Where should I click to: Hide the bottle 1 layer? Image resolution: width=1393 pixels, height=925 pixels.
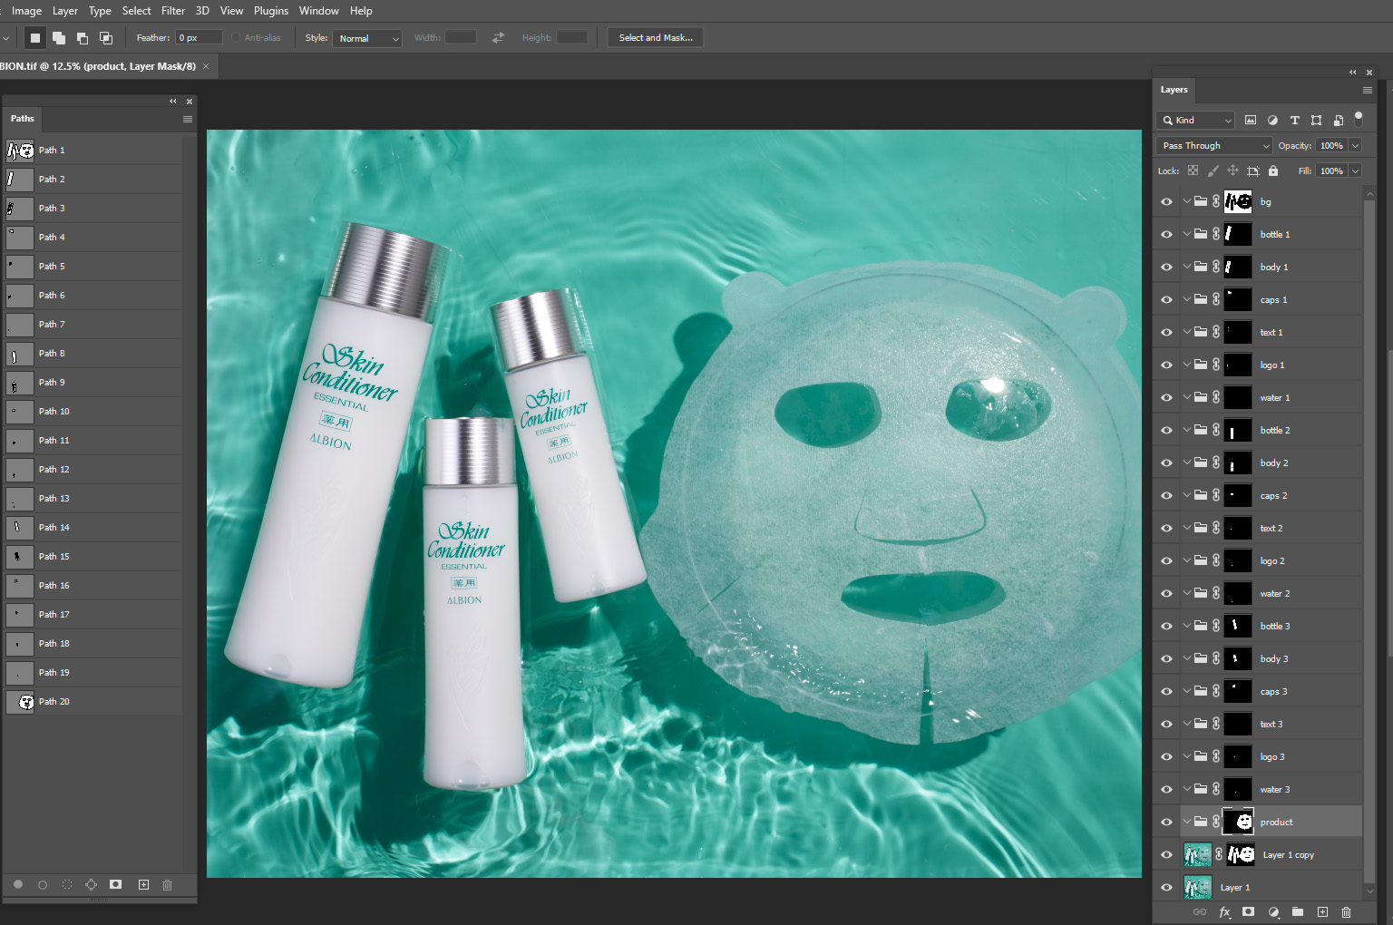click(x=1166, y=233)
